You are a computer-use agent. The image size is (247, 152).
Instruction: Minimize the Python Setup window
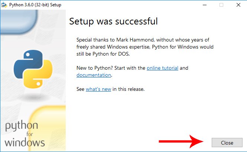click(205, 5)
